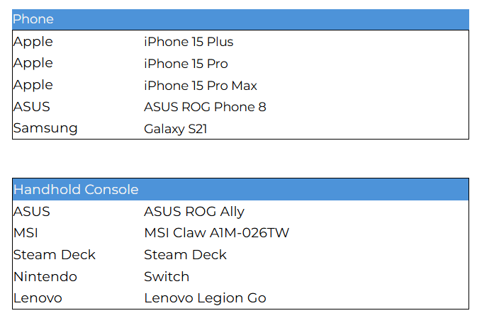
Task: Click the MSI brand cell
Action: click(26, 233)
